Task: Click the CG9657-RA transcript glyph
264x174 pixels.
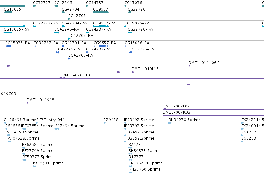Action: coord(101,26)
